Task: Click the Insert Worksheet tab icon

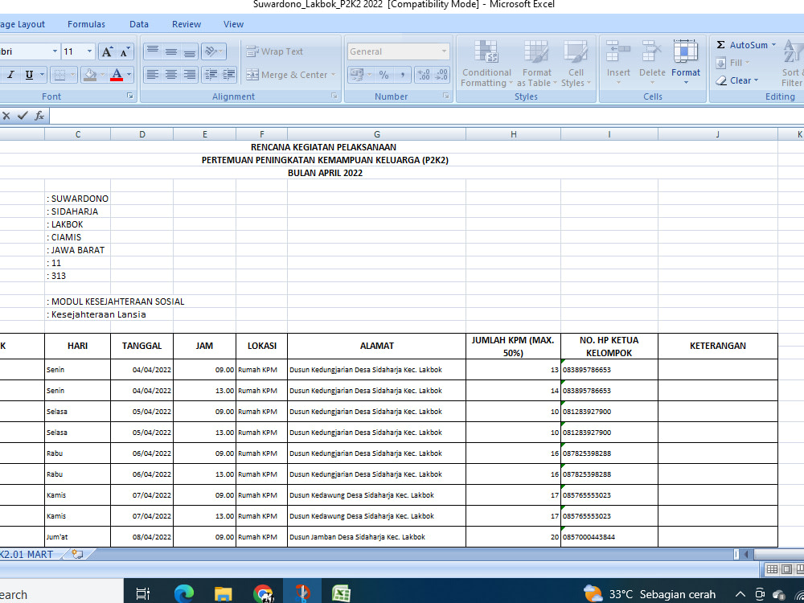Action: 77,554
